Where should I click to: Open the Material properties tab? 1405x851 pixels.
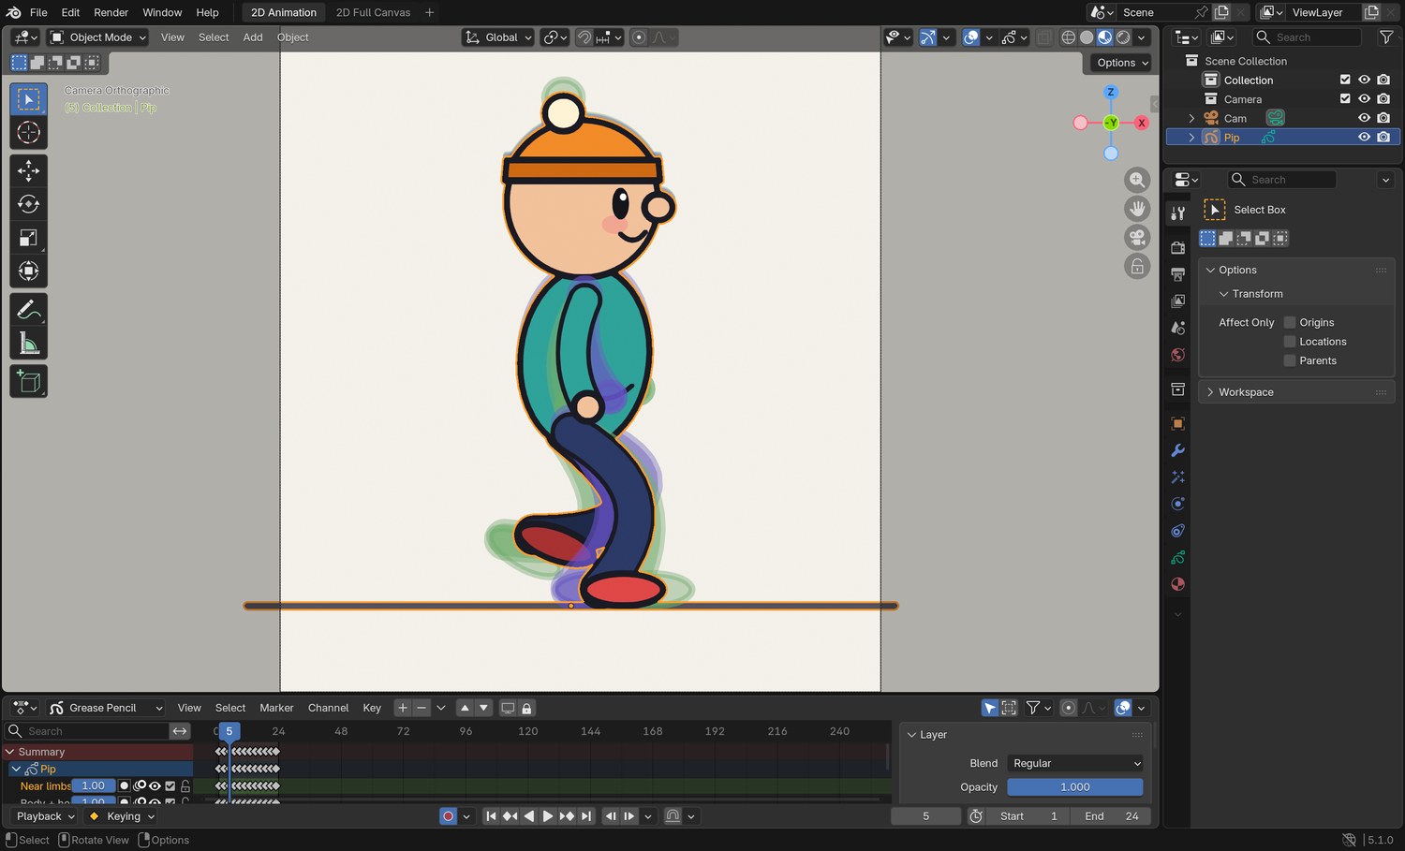point(1178,584)
